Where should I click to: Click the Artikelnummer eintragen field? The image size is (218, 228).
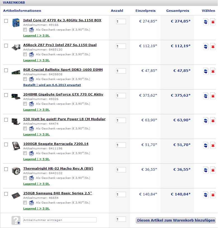(60, 220)
